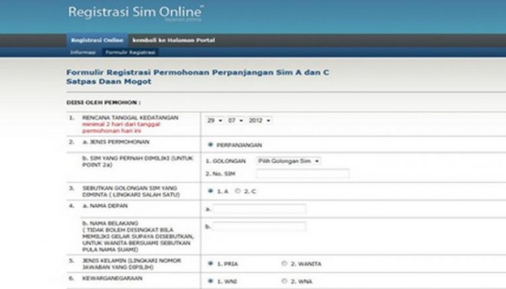Viewport: 506px width, 289px height.
Task: Expand the Pilih Golongan Sim dropdown
Action: pos(289,160)
